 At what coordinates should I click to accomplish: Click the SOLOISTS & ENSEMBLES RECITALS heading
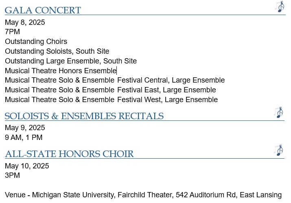point(84,116)
